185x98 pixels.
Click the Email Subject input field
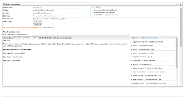point(59,19)
